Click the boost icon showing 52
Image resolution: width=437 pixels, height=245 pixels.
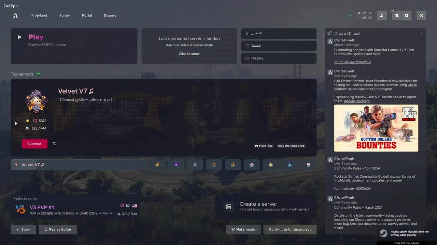pos(122,206)
